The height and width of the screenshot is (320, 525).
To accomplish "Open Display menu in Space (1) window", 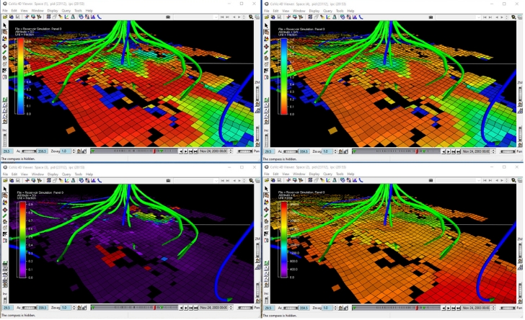I will click(x=53, y=11).
